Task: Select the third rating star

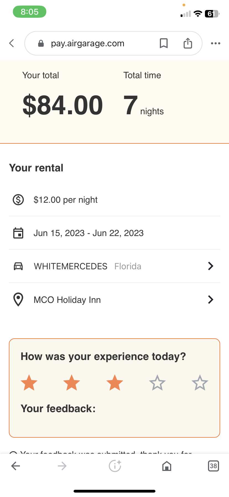Action: tap(114, 383)
